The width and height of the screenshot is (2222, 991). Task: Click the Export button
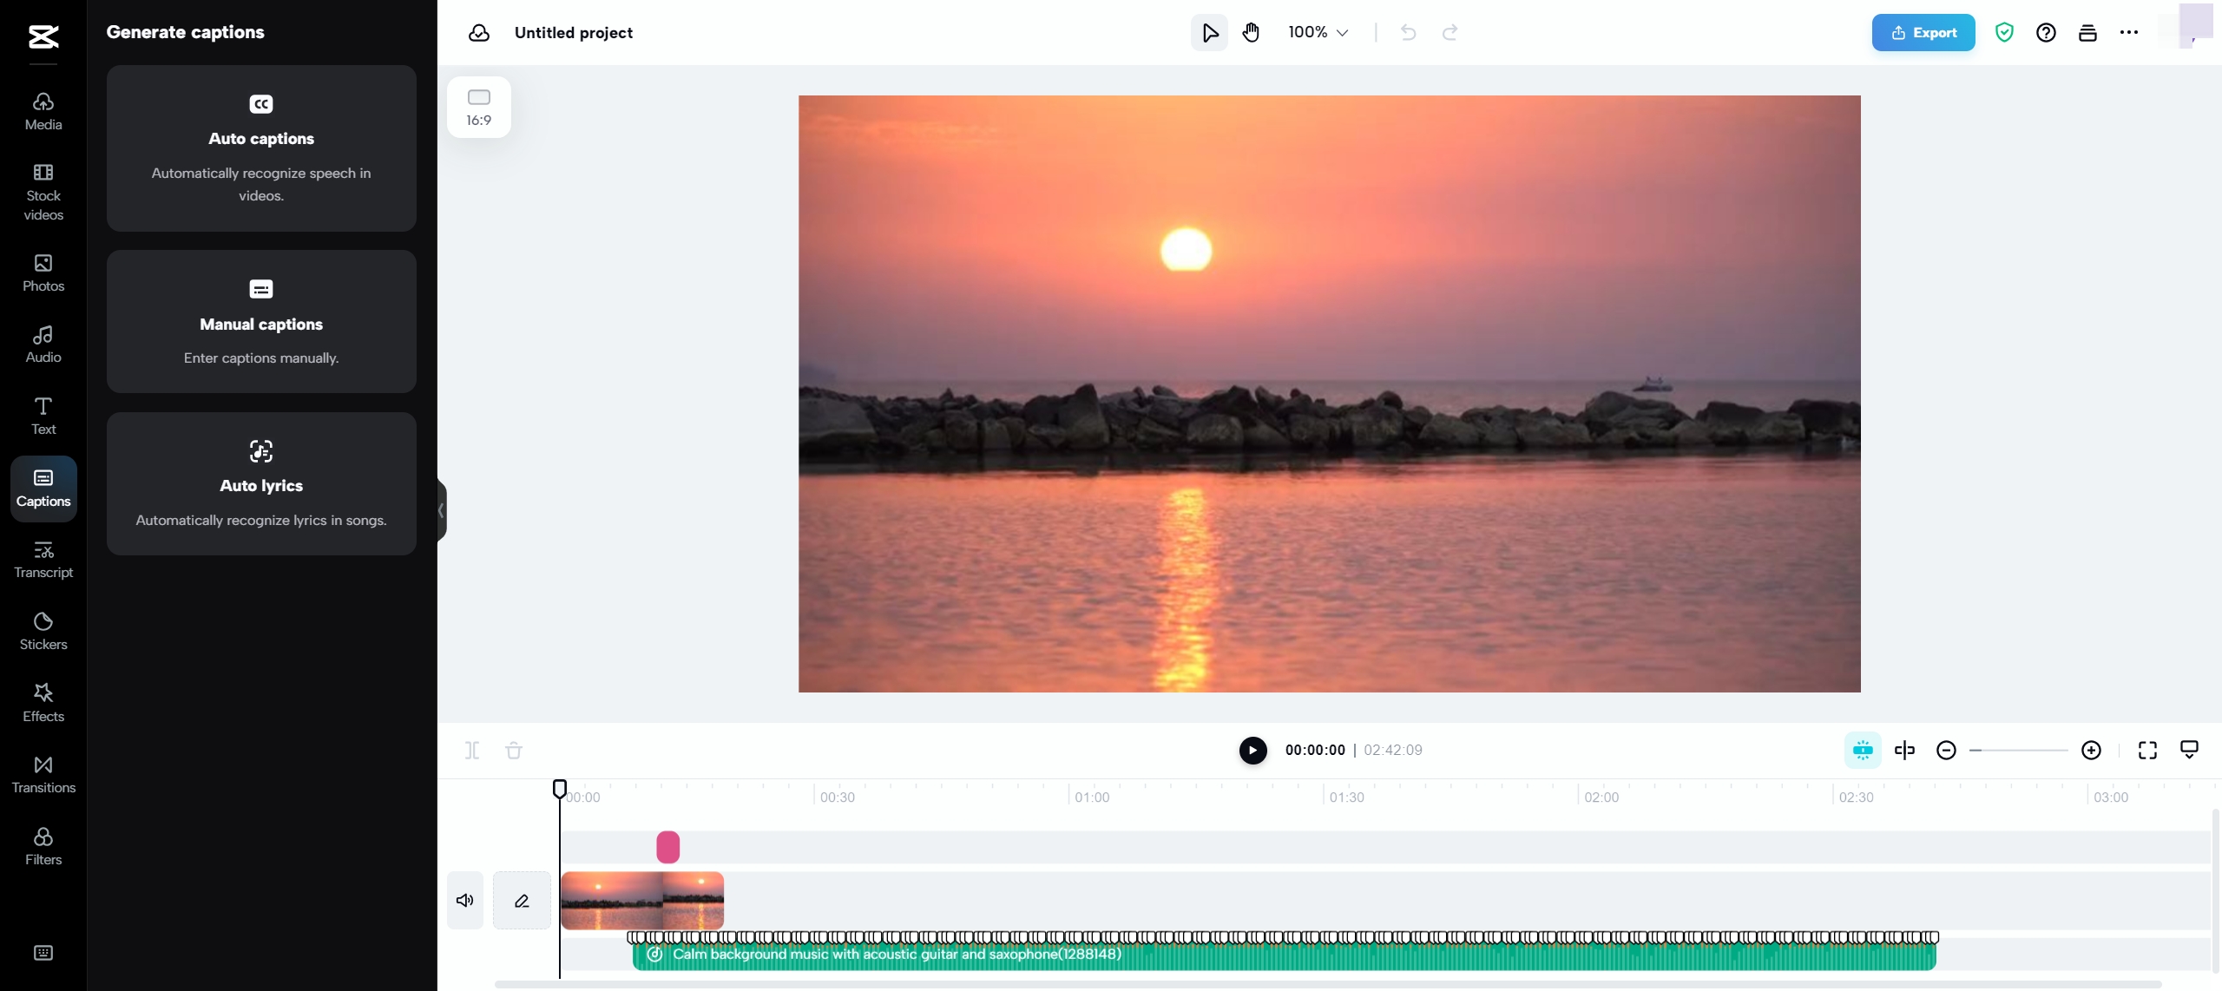(x=1923, y=33)
